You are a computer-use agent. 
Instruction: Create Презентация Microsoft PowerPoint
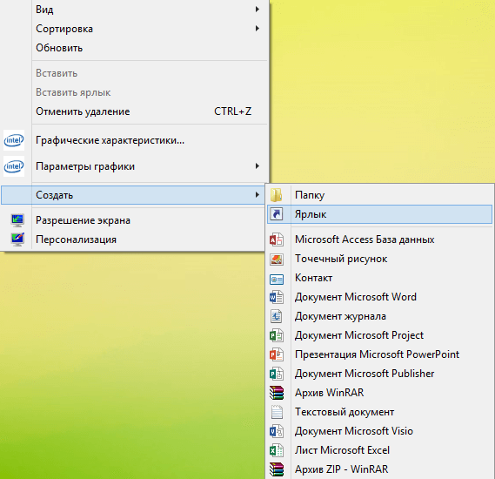pos(380,354)
